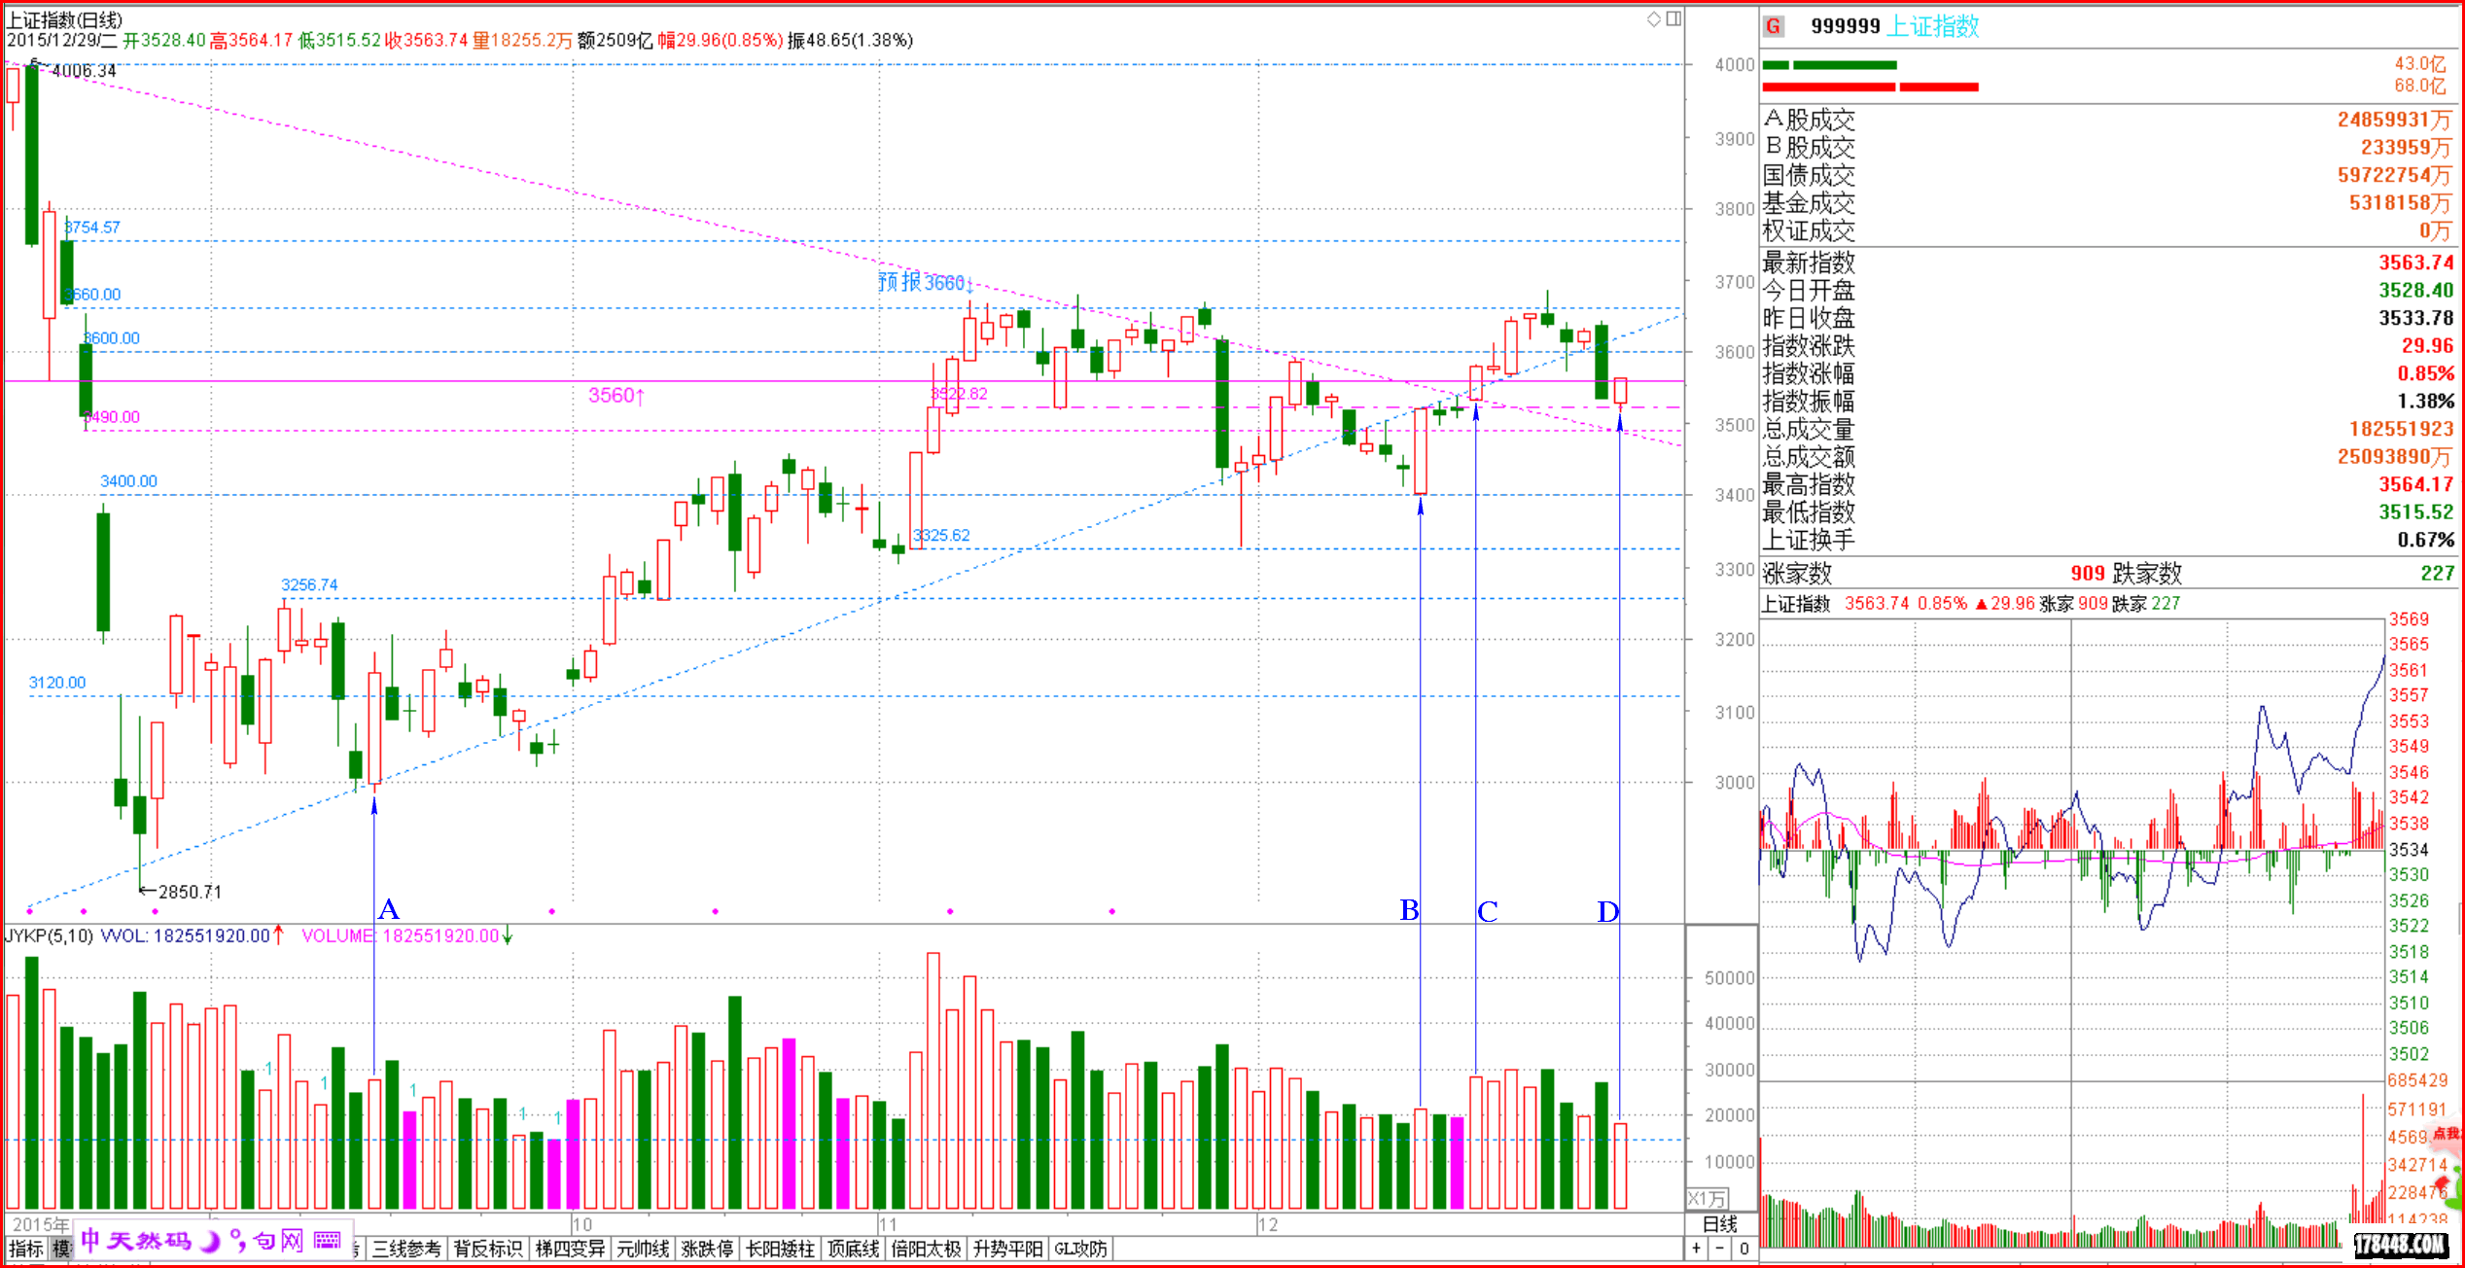This screenshot has height=1268, width=2465.
Task: Click the minus zoom button under 日线
Action: point(1720,1249)
